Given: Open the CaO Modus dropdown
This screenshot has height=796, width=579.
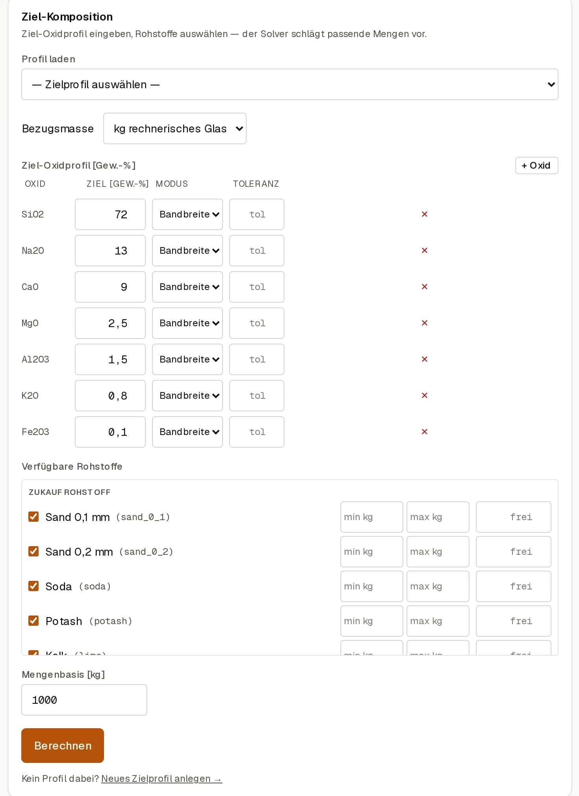Looking at the screenshot, I should pos(187,287).
